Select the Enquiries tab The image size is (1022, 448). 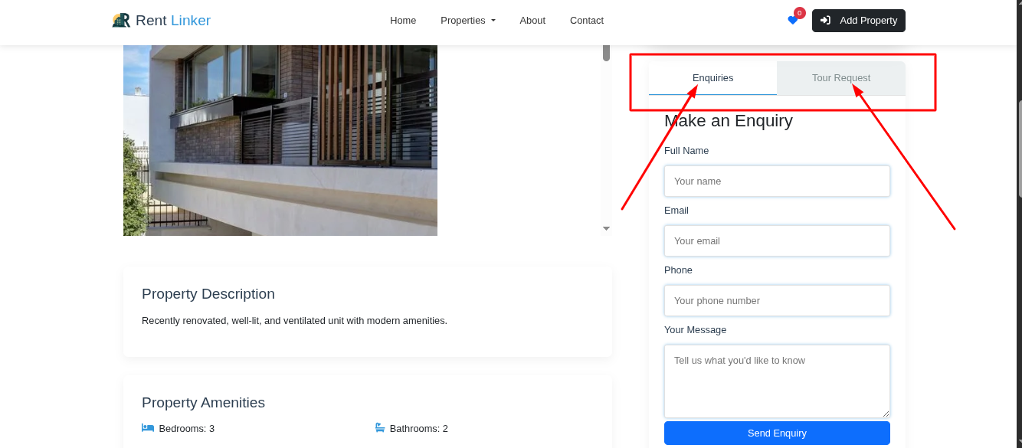(x=712, y=78)
